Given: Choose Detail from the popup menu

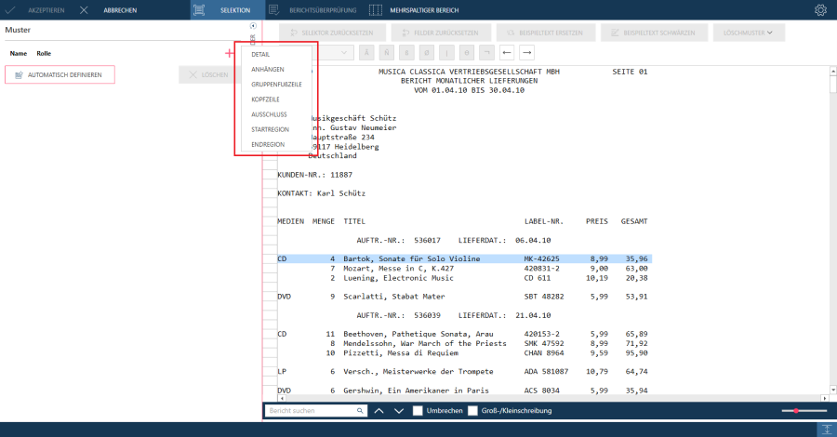Looking at the screenshot, I should [260, 54].
